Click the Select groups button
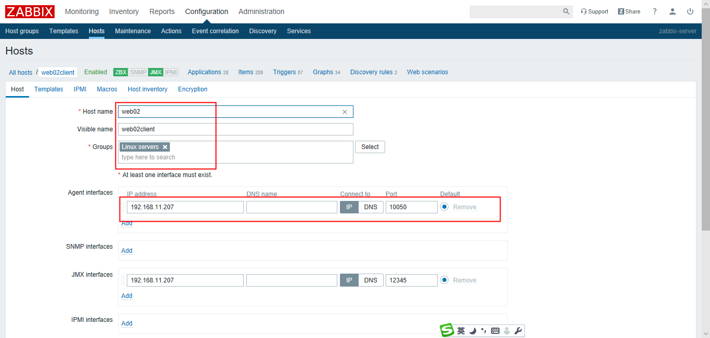The width and height of the screenshot is (710, 338). coord(370,147)
